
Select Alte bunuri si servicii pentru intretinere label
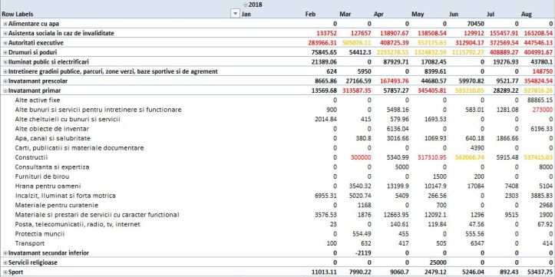(x=98, y=110)
